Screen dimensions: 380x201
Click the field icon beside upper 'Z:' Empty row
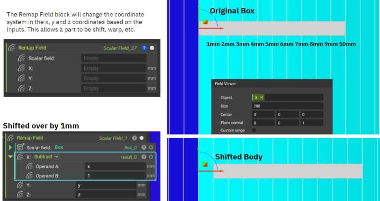coord(22,89)
